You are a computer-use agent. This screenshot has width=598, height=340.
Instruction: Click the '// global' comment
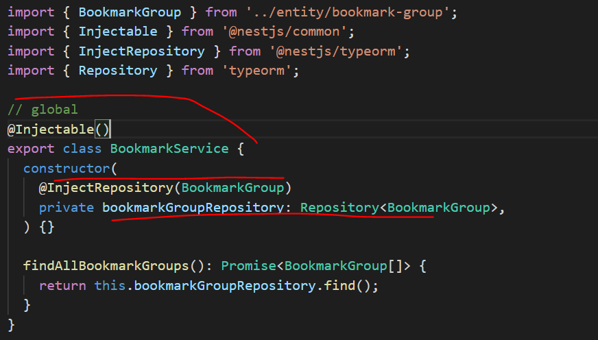(43, 110)
